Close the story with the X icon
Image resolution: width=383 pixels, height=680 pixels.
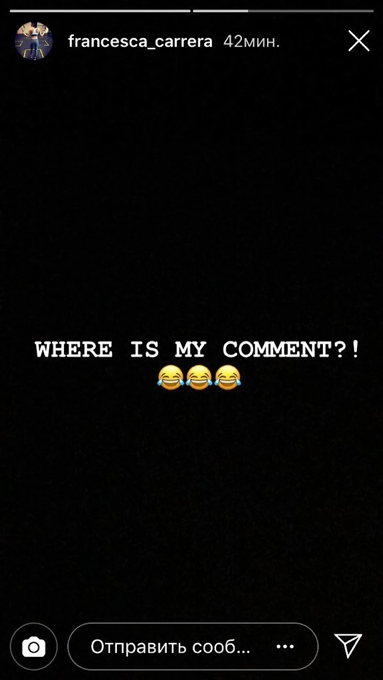[359, 41]
